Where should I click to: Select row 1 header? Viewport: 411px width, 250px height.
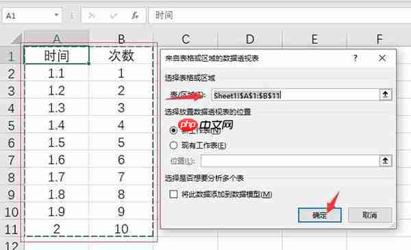point(11,55)
